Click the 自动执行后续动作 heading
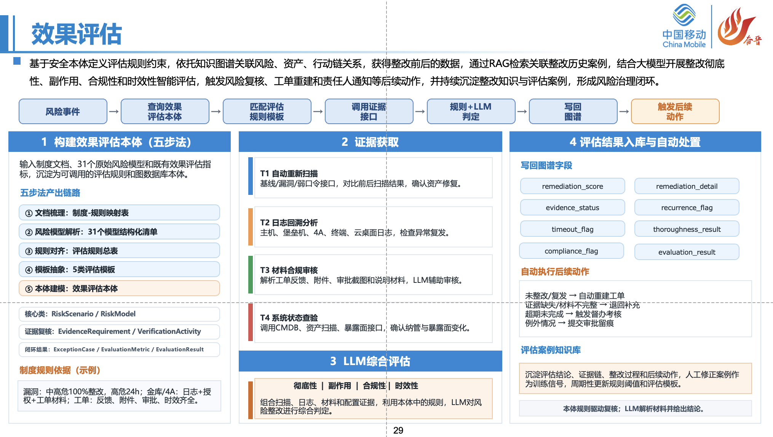Screen dimensions: 773x437 pos(555,272)
